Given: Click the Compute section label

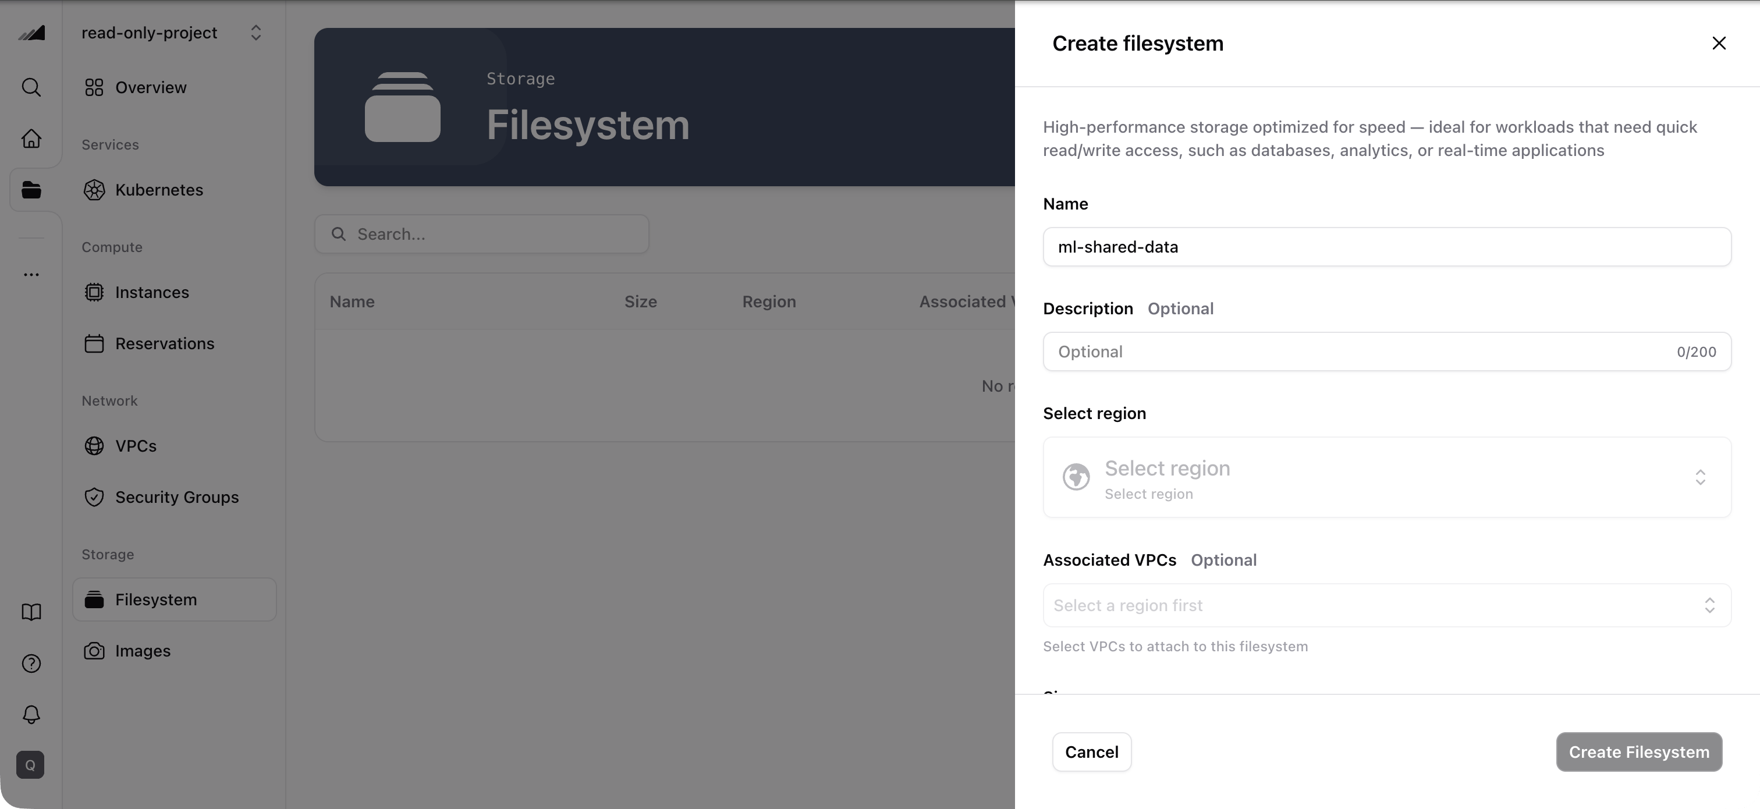Looking at the screenshot, I should [112, 247].
